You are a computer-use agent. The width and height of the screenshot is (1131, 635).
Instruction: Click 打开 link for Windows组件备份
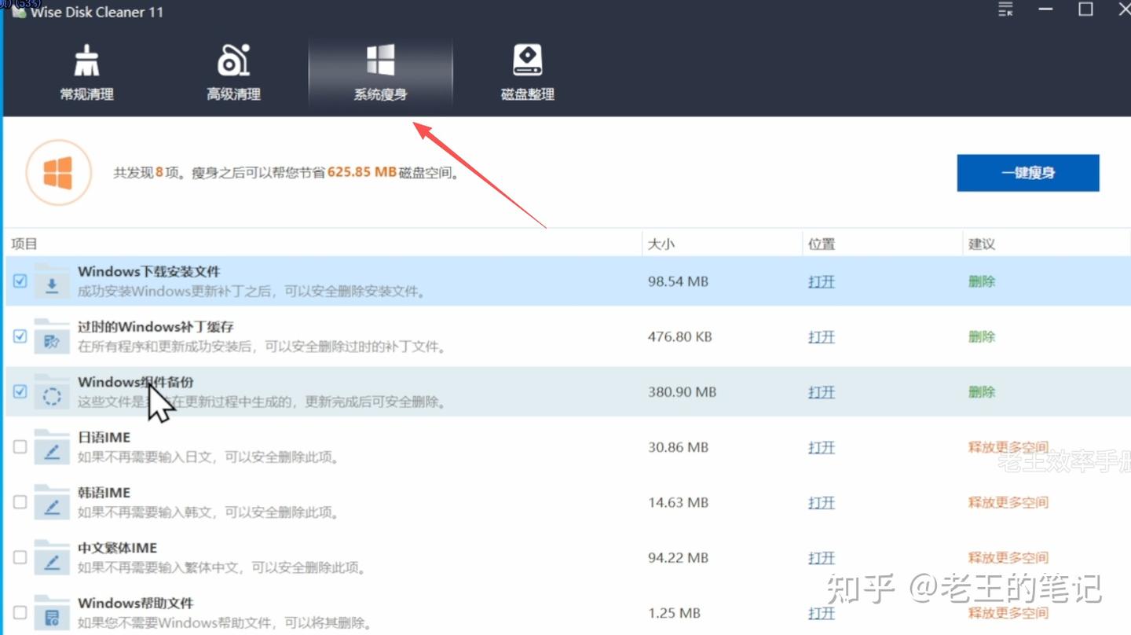click(822, 391)
